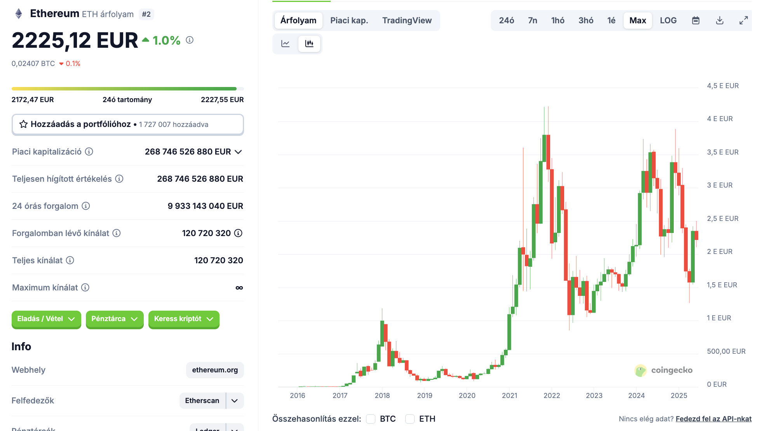The image size is (774, 431).
Task: Click the 2225,12 EUR price value
Action: 75,40
